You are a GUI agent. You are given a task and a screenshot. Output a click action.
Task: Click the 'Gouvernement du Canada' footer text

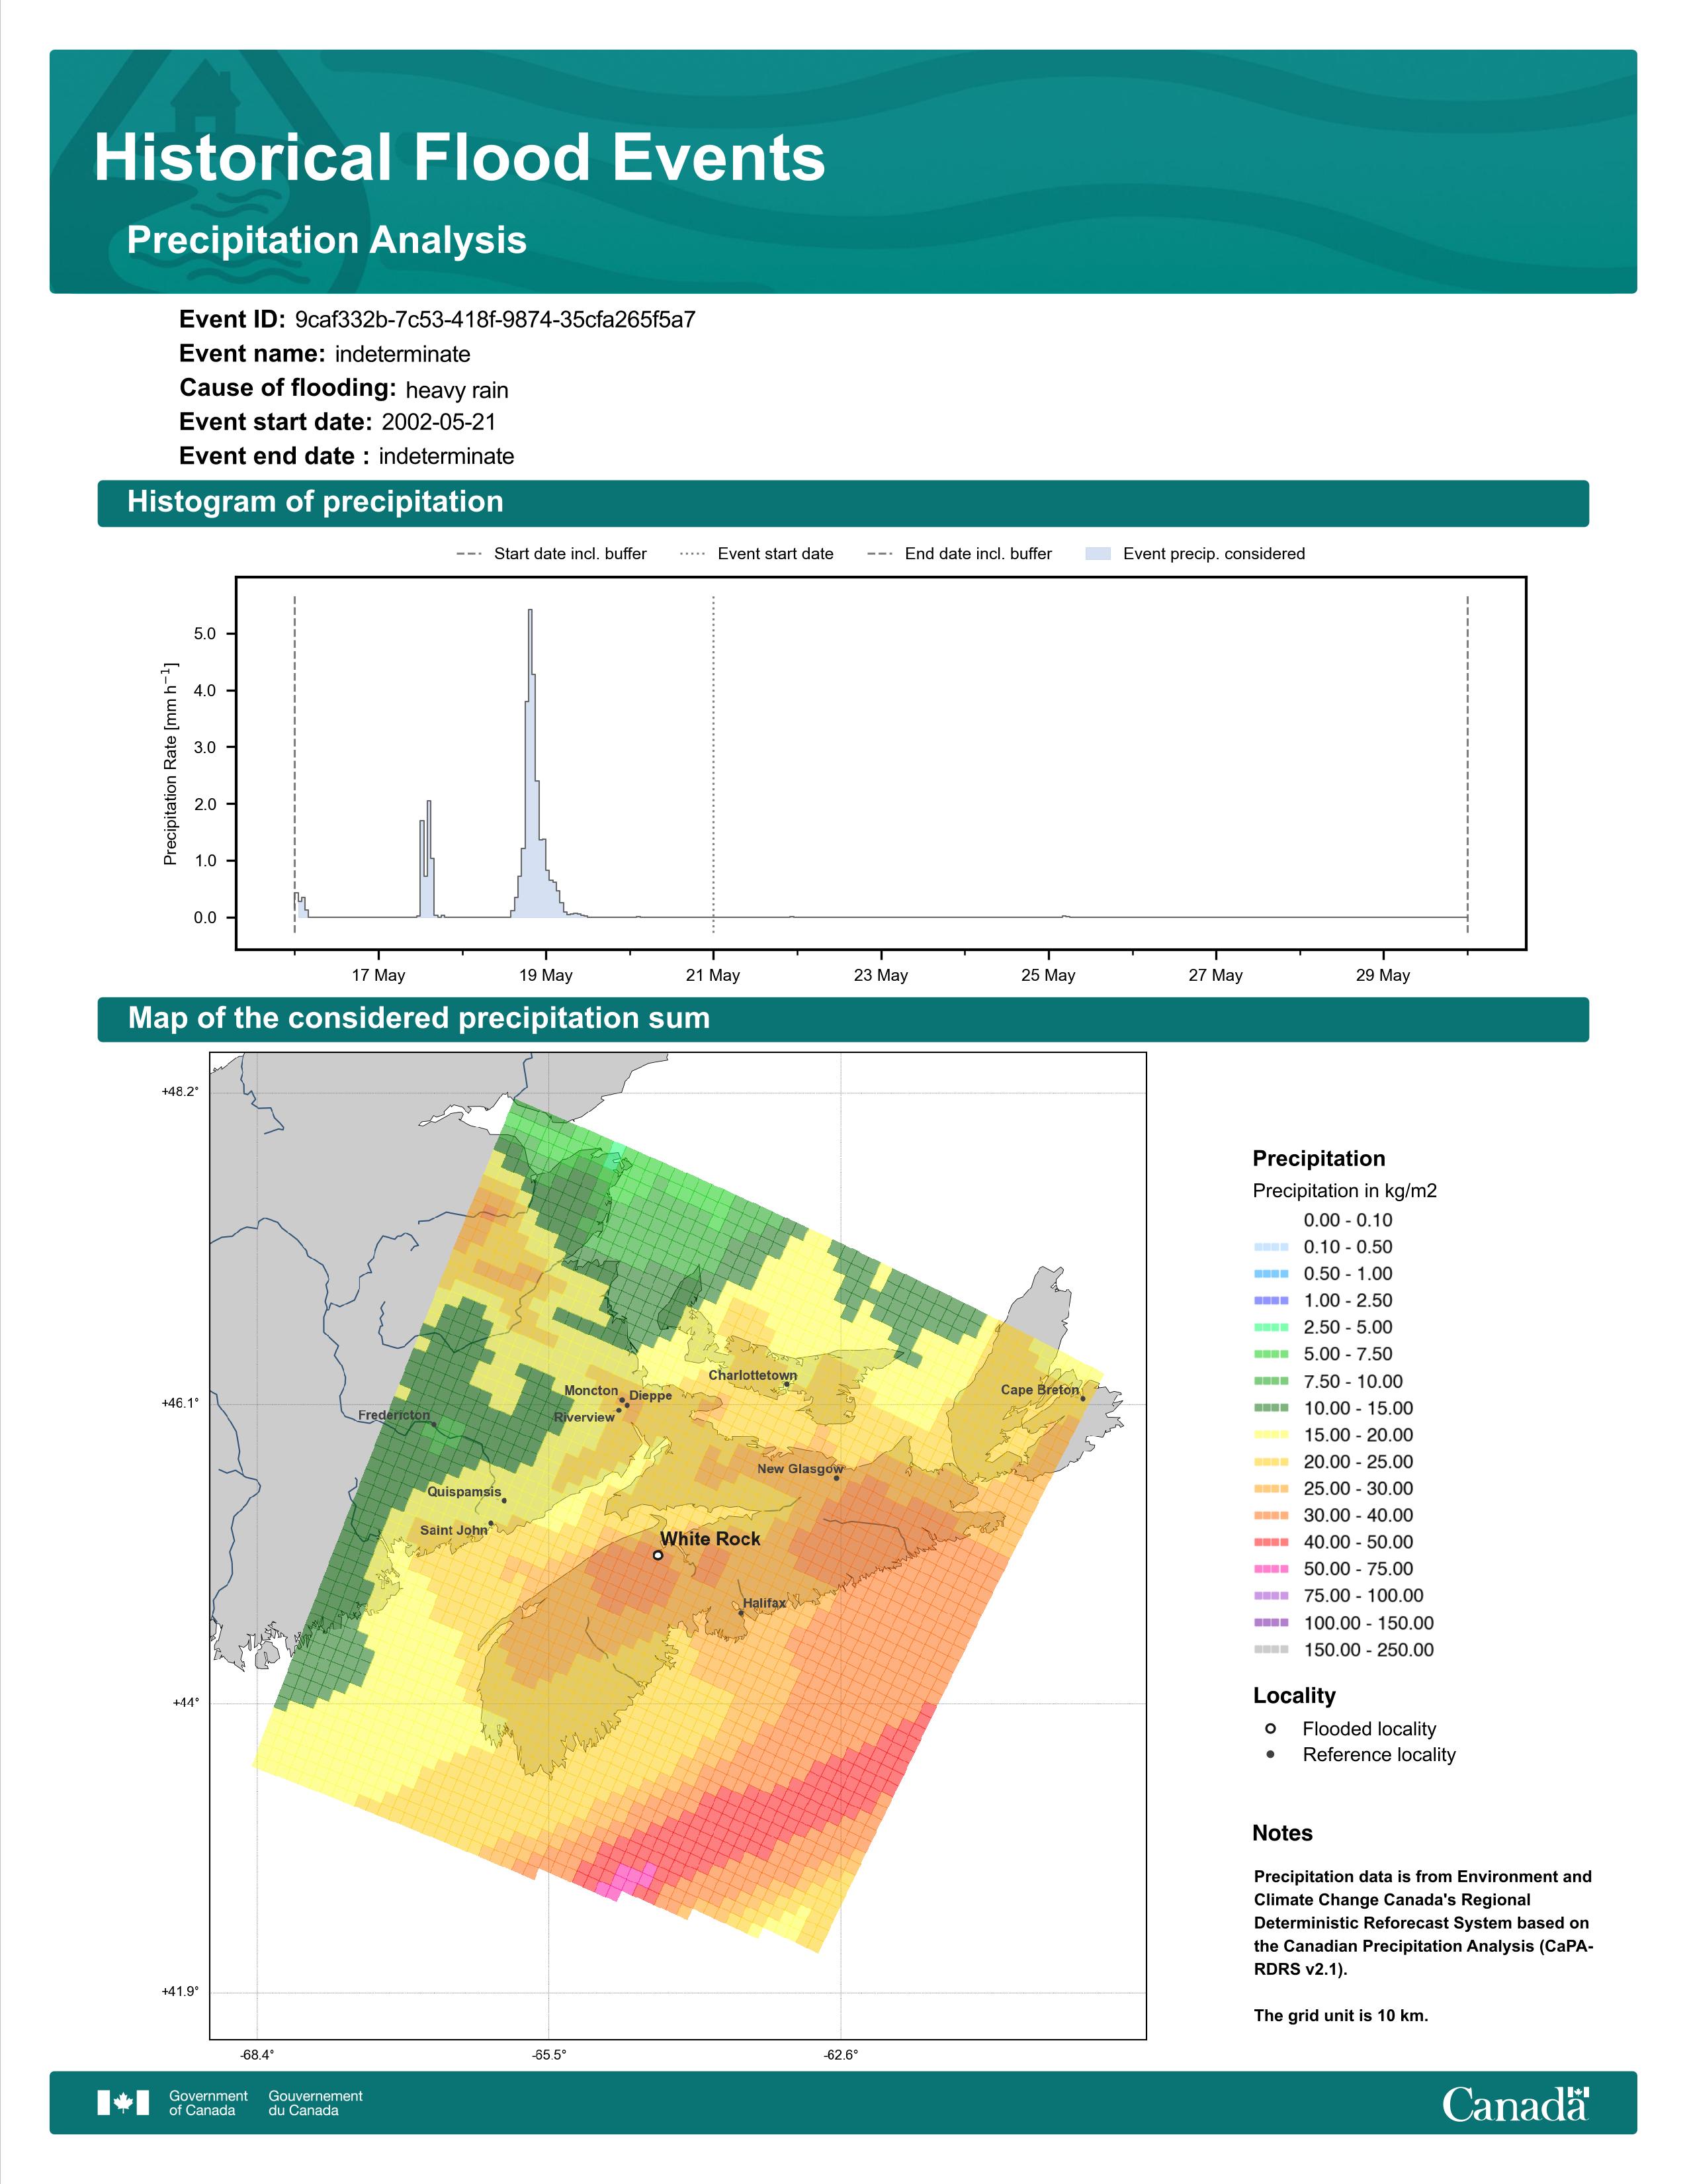316,2103
